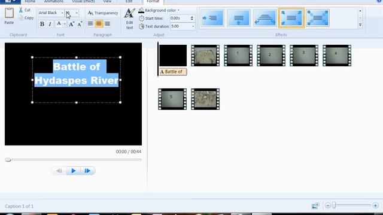This screenshot has height=215, width=383.
Task: Select the clip labeled 3
Action: [304, 56]
